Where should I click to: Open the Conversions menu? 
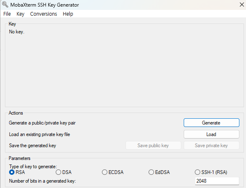coord(43,14)
